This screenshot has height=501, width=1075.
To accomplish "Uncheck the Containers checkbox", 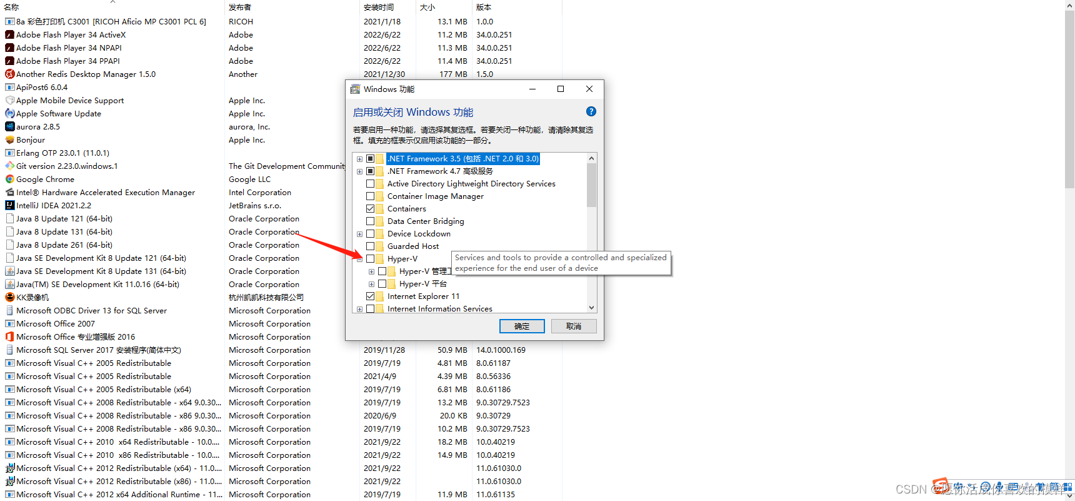I will 370,208.
